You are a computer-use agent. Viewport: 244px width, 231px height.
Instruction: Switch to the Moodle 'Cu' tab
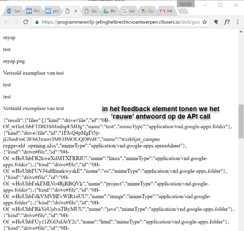pos(148,11)
